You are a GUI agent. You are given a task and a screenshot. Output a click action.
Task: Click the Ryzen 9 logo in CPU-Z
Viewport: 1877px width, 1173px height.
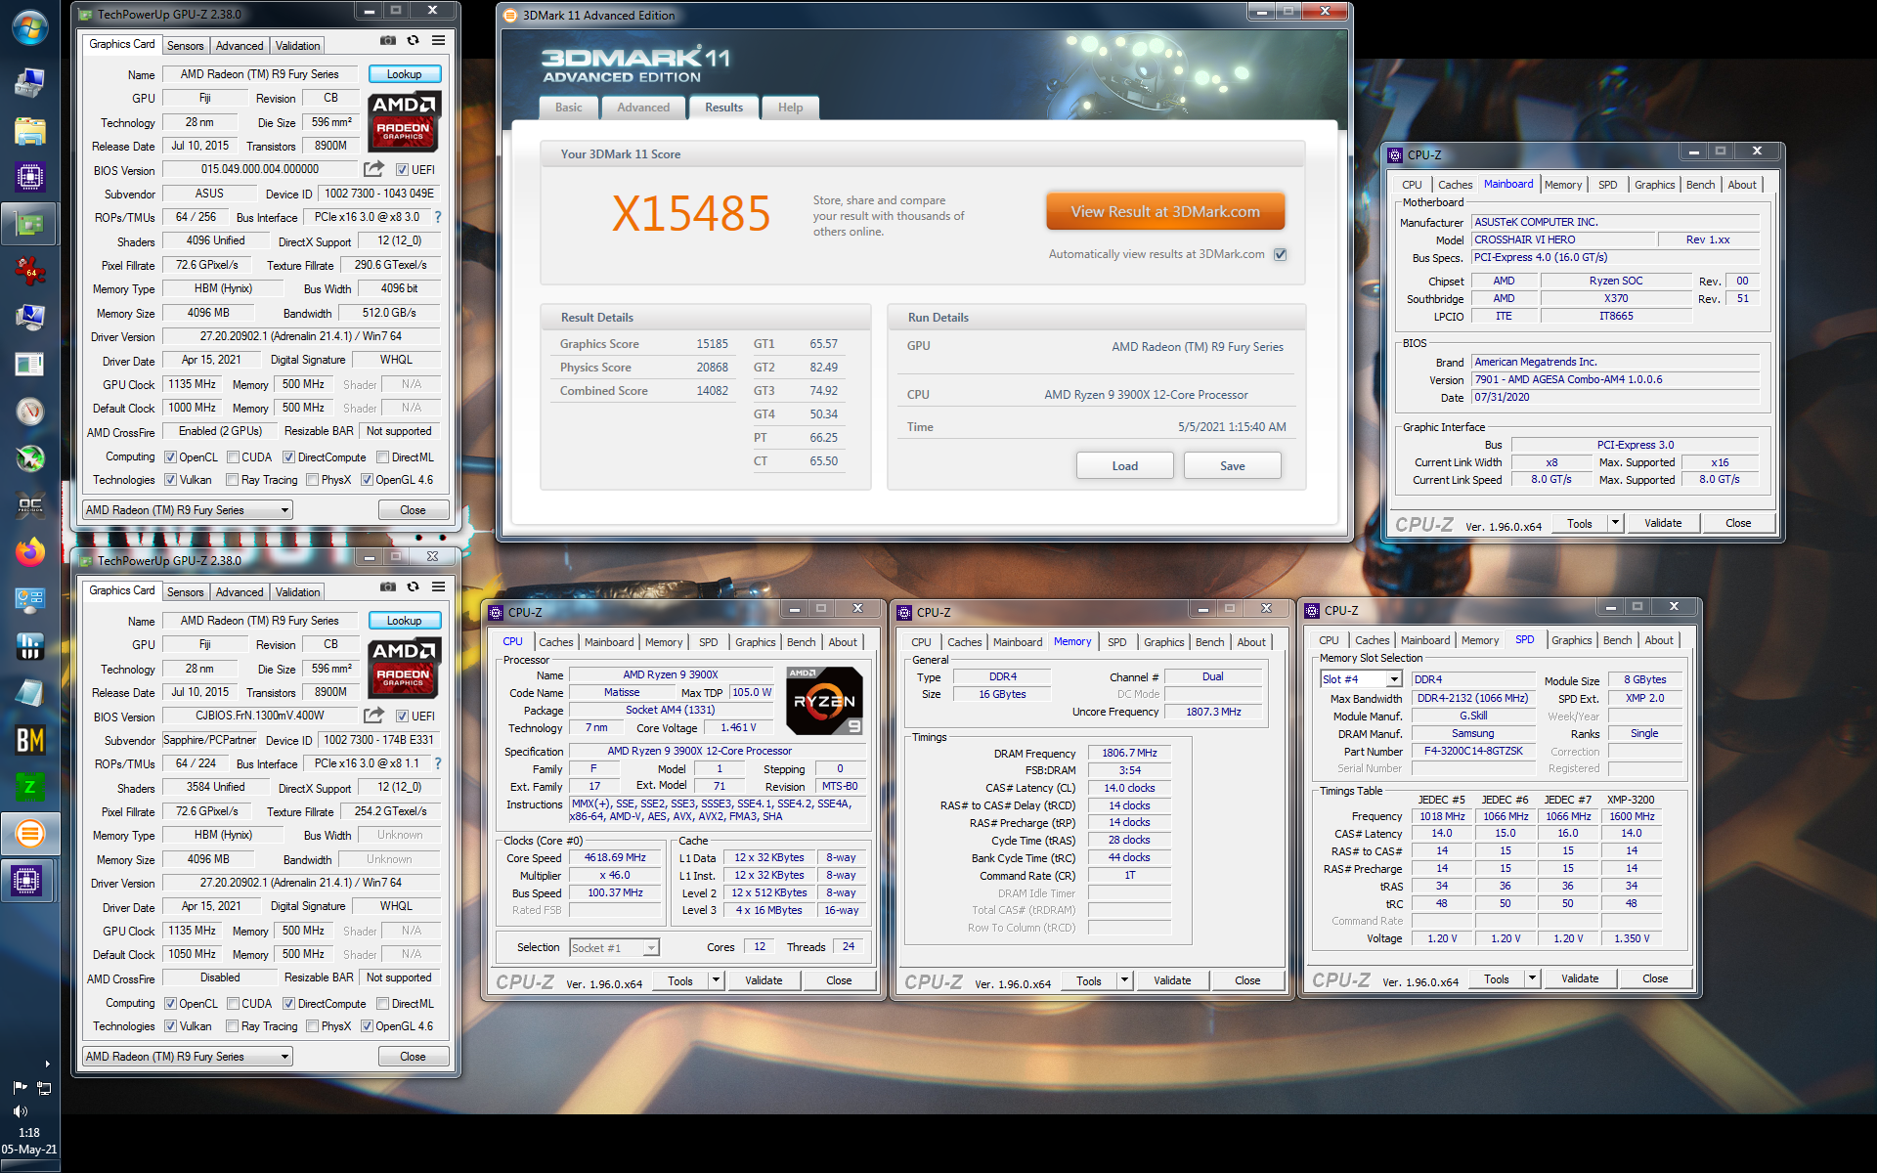[x=825, y=701]
